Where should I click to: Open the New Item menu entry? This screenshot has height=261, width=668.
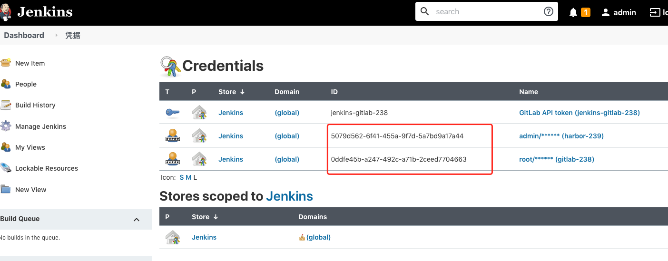click(x=30, y=63)
